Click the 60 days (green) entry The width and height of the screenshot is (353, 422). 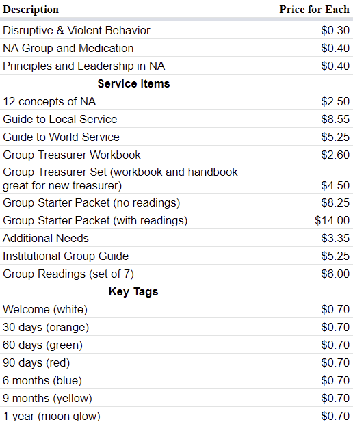coord(42,345)
